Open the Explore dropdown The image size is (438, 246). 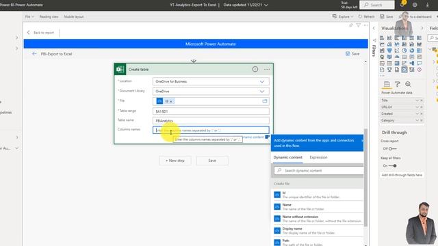tap(343, 16)
